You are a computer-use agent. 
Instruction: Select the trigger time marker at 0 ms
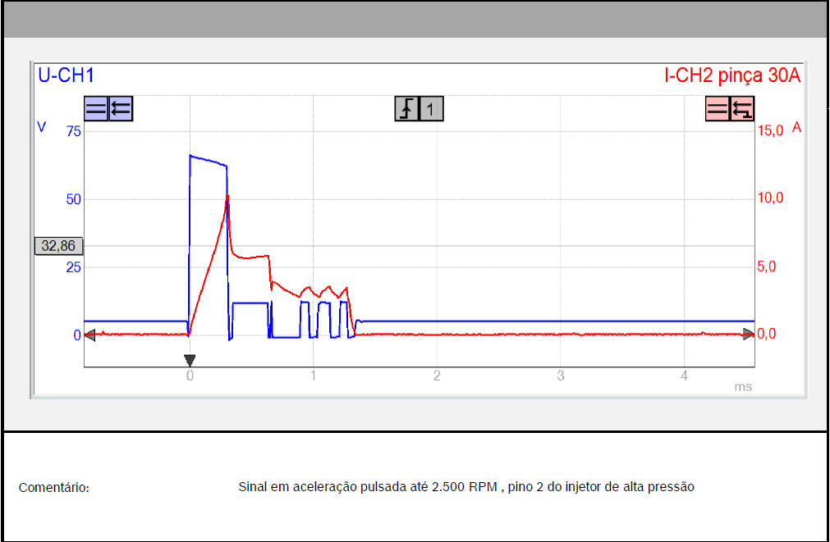tap(190, 360)
